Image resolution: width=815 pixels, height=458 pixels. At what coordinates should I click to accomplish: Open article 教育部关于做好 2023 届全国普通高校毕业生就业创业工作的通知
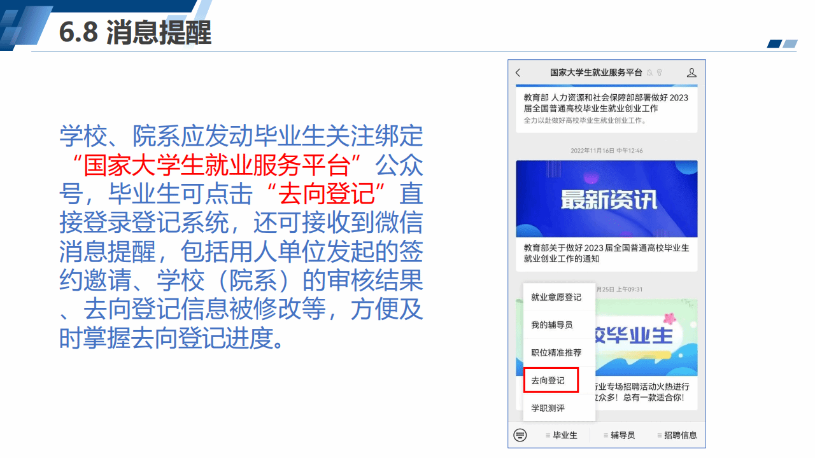[606, 253]
